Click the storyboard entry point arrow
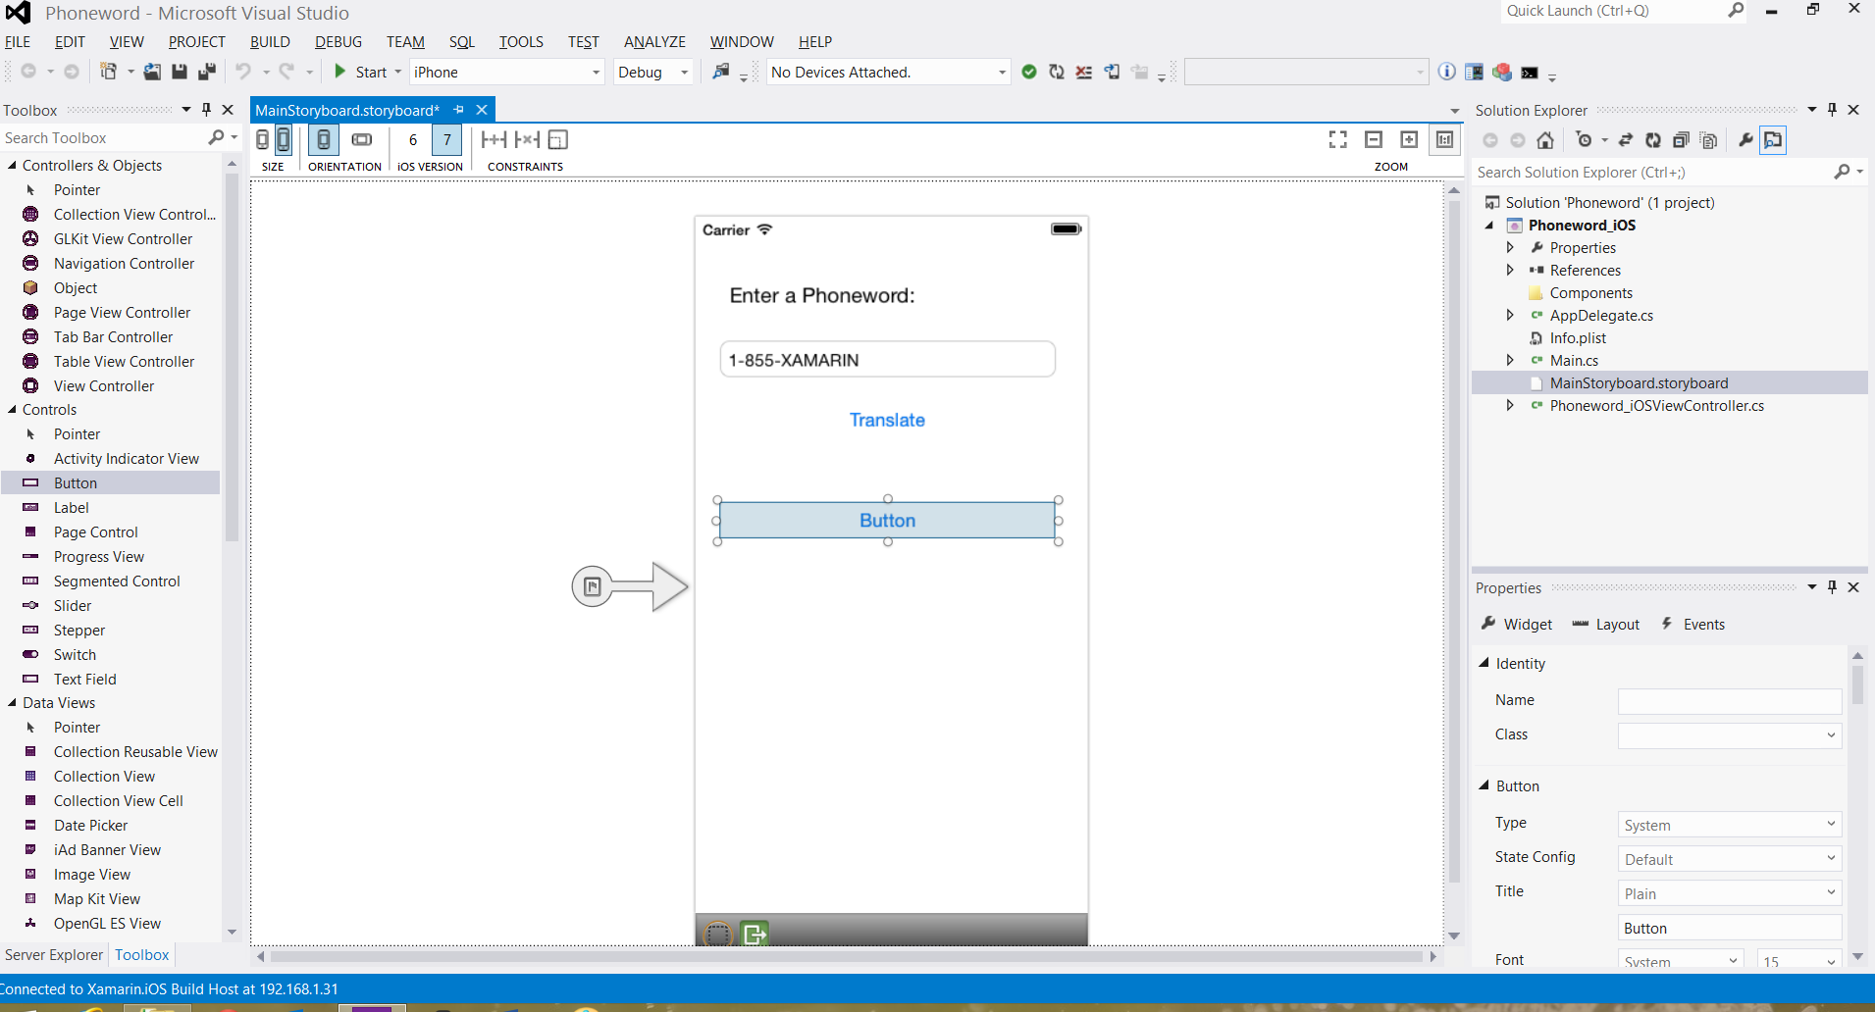The width and height of the screenshot is (1875, 1012). [x=631, y=586]
